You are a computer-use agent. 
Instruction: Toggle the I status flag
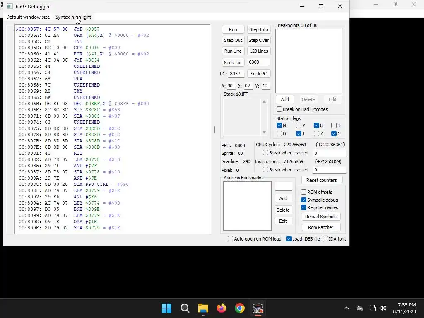pos(300,134)
